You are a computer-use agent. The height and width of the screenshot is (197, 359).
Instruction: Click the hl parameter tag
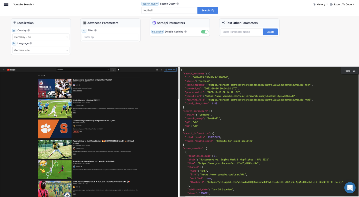tap(14, 43)
